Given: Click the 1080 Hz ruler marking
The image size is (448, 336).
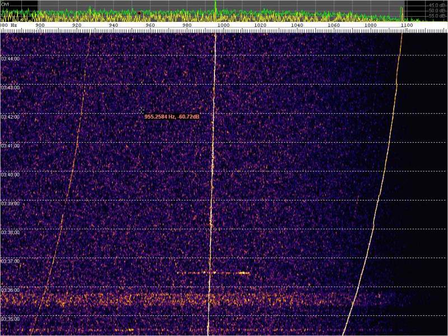Looking at the screenshot, I should 370,26.
